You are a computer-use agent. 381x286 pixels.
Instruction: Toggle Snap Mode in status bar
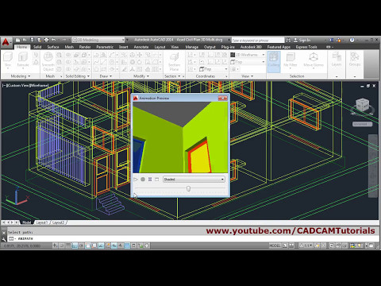(x=62, y=245)
